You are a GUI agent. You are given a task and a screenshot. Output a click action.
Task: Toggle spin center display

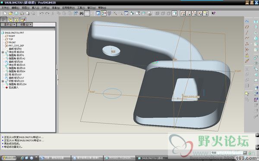[x=104, y=13]
